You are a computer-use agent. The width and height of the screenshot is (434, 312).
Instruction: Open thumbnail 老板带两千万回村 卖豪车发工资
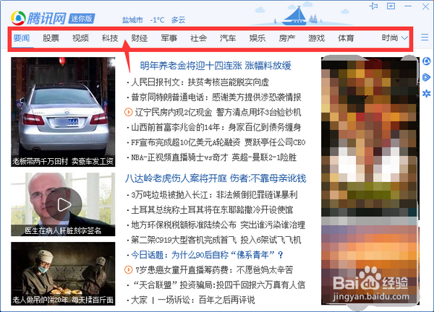click(x=63, y=112)
